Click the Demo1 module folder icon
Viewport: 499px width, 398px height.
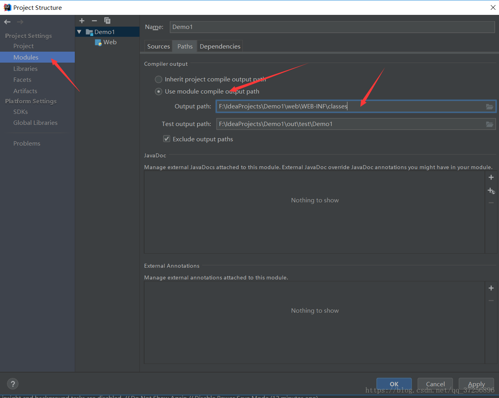click(x=89, y=32)
